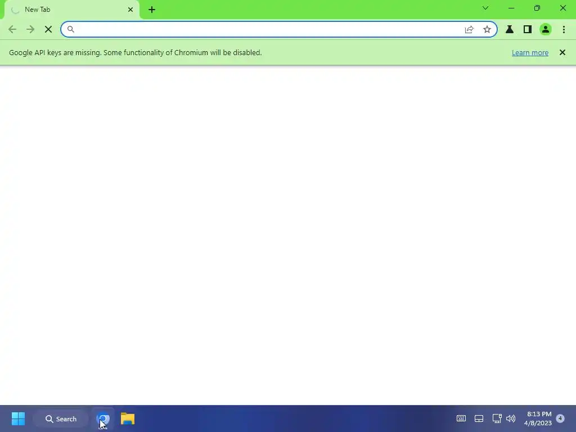This screenshot has height=432, width=576.
Task: Read the Google API keys missing message
Action: 136,52
